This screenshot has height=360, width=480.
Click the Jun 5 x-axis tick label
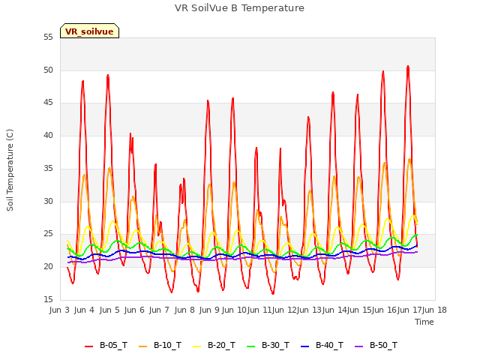coord(109,310)
